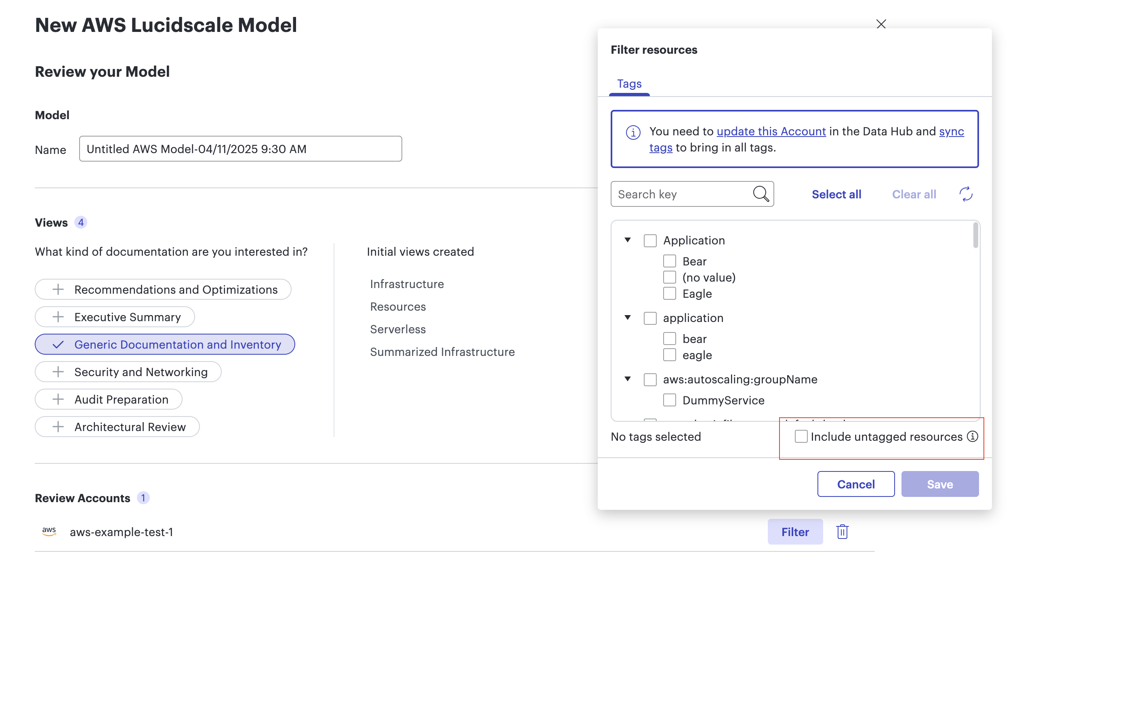Edit the model Name field

(x=240, y=149)
